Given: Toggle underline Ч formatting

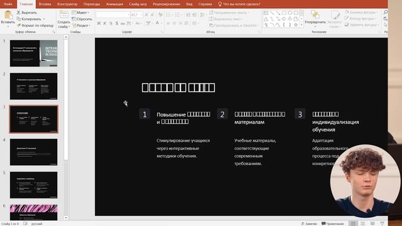Looking at the screenshot, I should tap(111, 23).
